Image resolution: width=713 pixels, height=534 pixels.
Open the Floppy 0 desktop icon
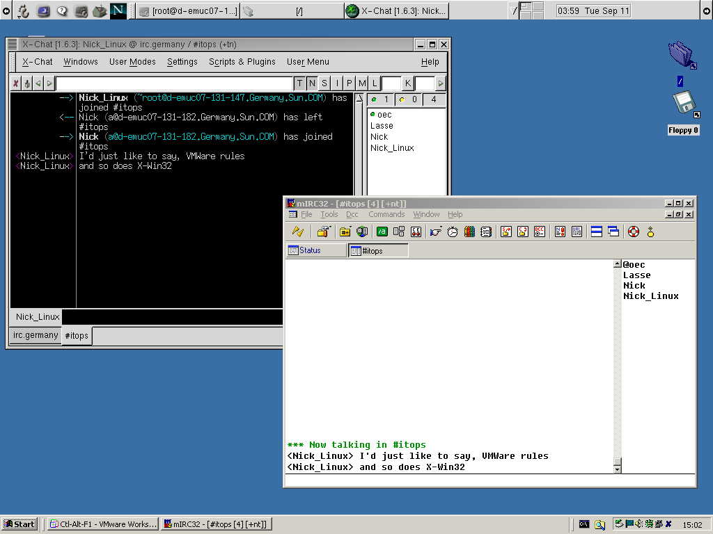coord(684,113)
